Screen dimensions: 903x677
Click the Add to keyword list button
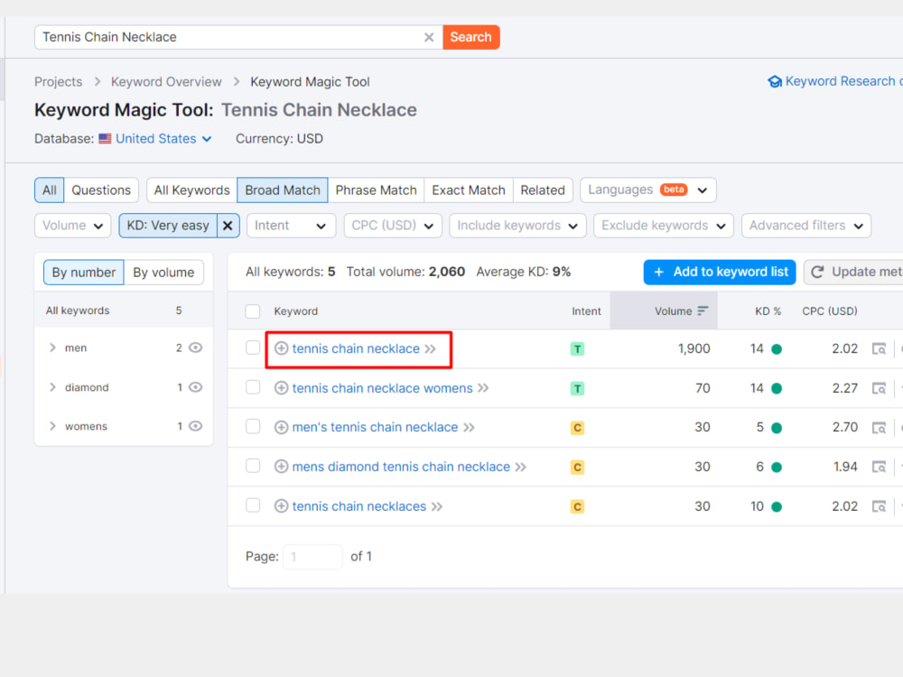pos(720,272)
